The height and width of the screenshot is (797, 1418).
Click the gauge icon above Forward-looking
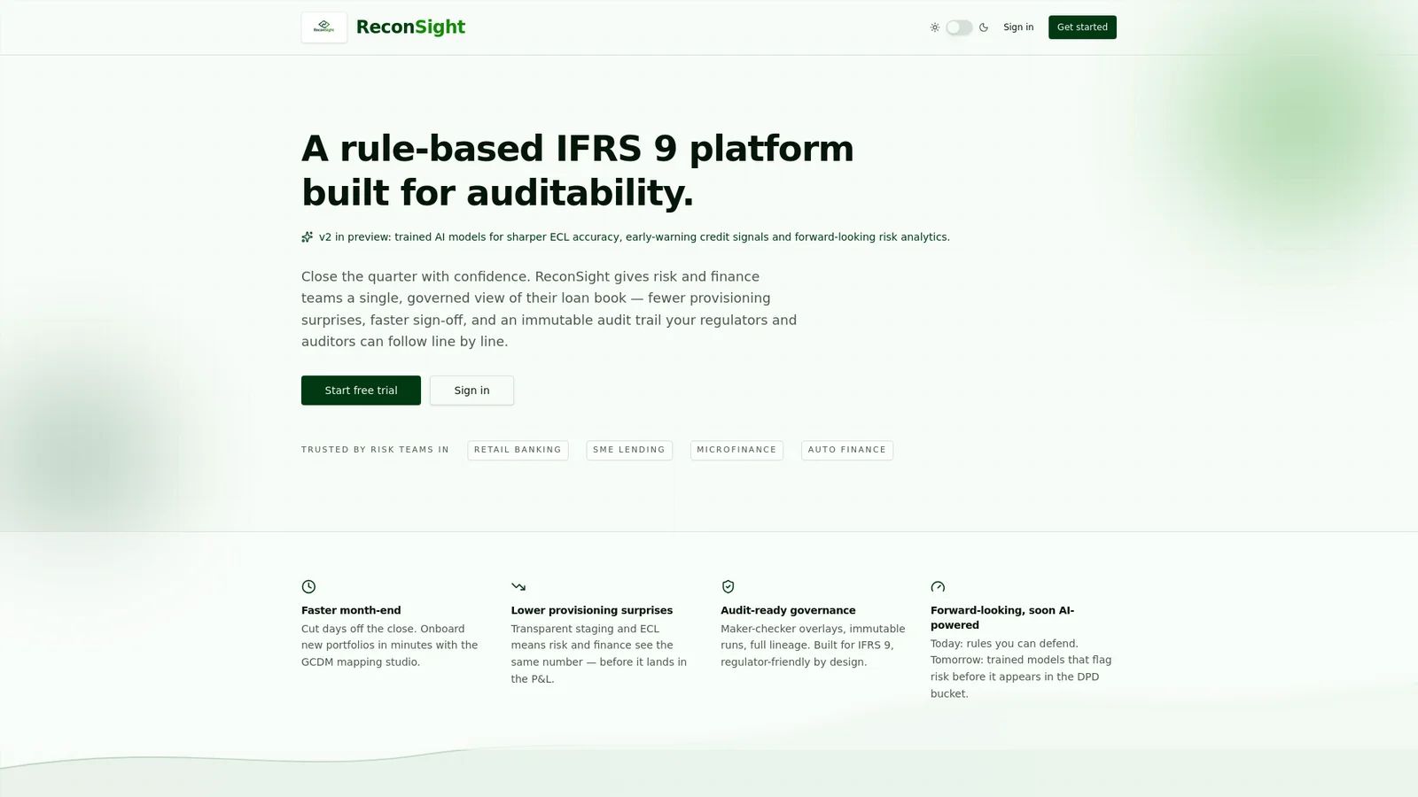tap(938, 586)
